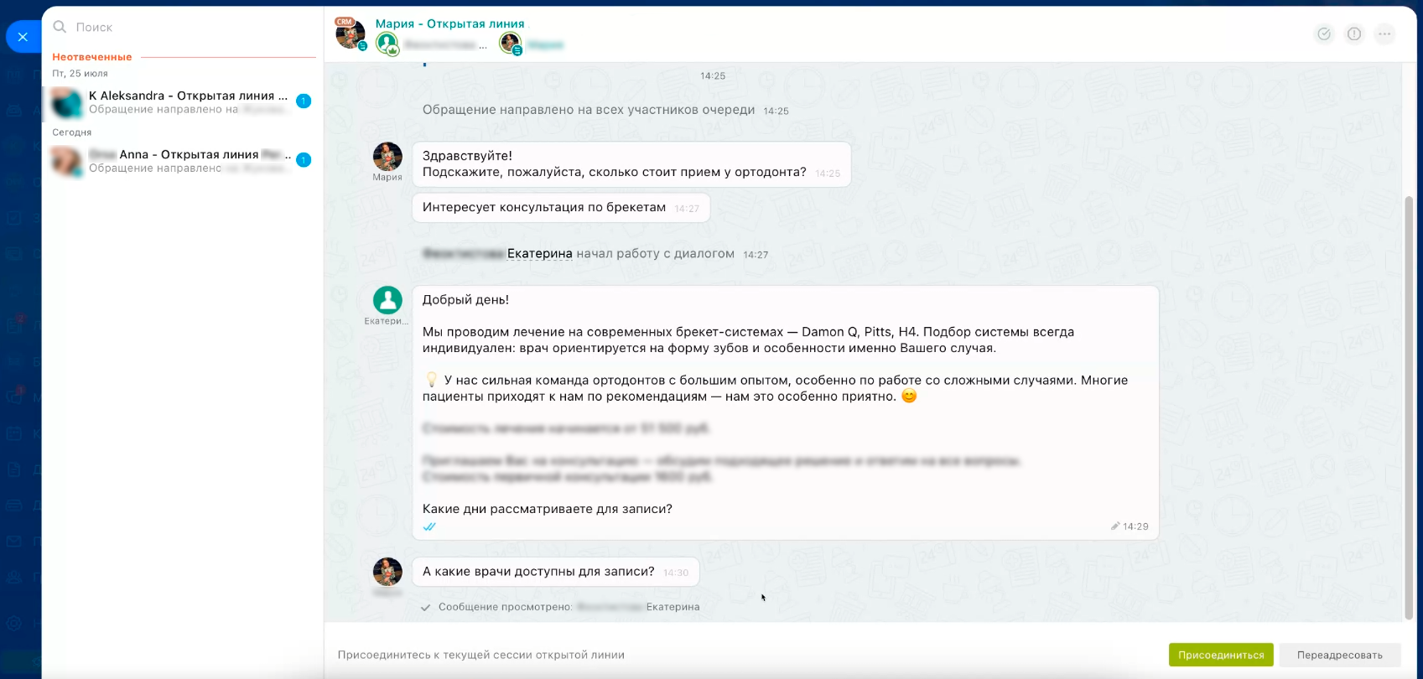Click the checkmark next to Сообщение просмотрено
The width and height of the screenshot is (1423, 679).
coord(425,608)
